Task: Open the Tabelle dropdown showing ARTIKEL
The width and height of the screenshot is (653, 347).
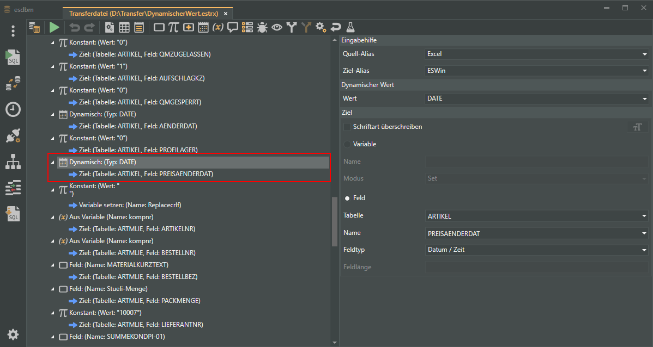Action: pos(537,216)
